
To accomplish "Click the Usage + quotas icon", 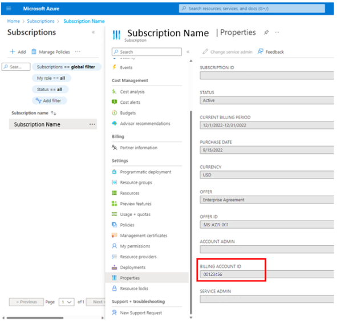I will pyautogui.click(x=115, y=214).
